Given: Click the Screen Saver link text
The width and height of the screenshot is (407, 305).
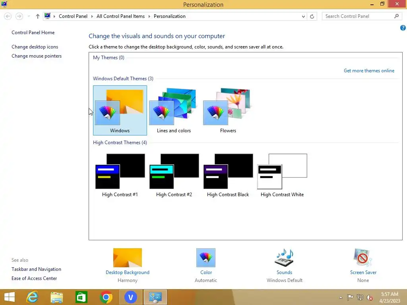Looking at the screenshot, I should [x=363, y=272].
